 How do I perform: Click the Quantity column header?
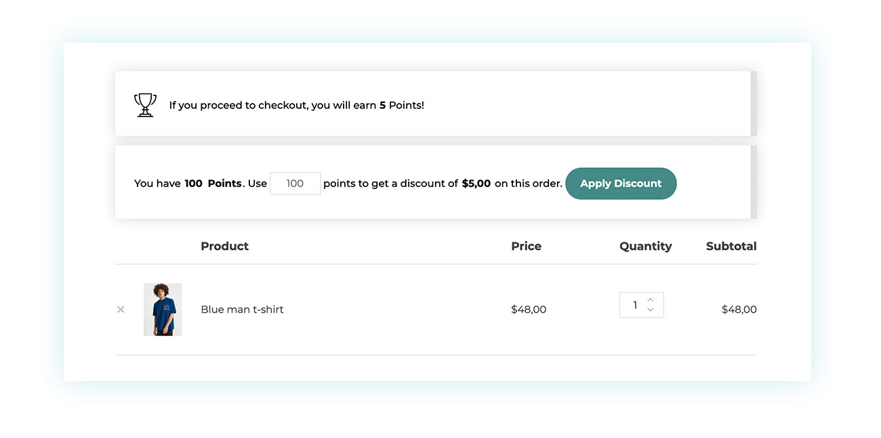pyautogui.click(x=645, y=246)
